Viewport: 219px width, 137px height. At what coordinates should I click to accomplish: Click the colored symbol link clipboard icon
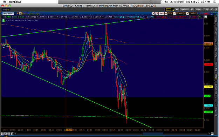(18, 14)
